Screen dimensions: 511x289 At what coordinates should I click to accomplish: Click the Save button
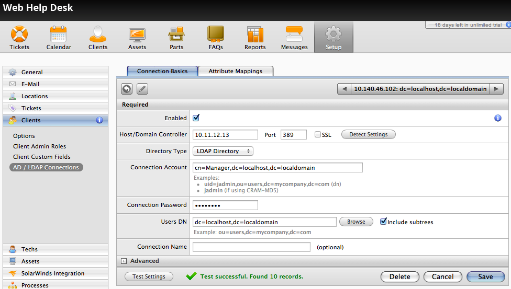click(485, 276)
